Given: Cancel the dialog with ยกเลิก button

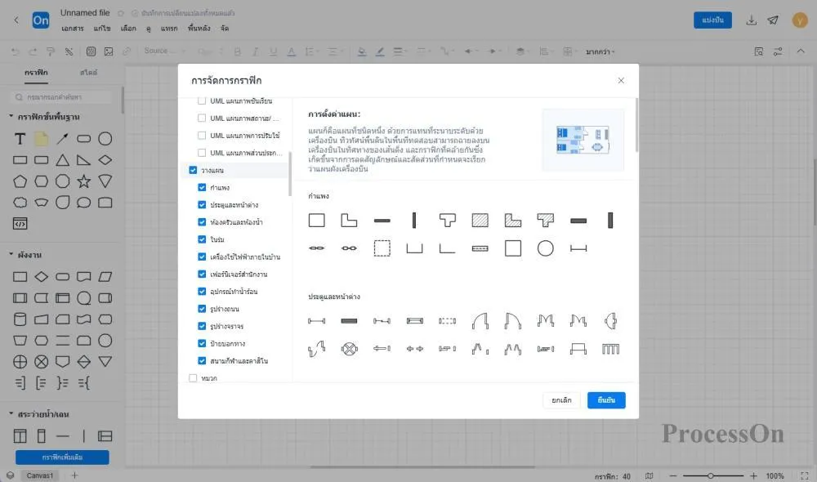Looking at the screenshot, I should point(561,400).
